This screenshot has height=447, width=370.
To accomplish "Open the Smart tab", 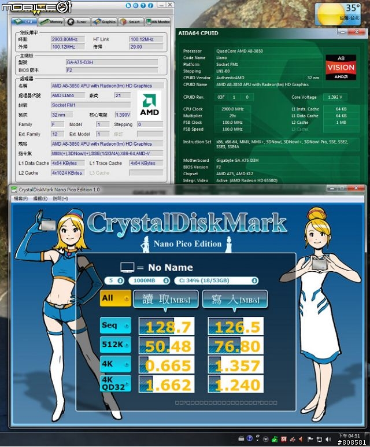I will coord(131,21).
